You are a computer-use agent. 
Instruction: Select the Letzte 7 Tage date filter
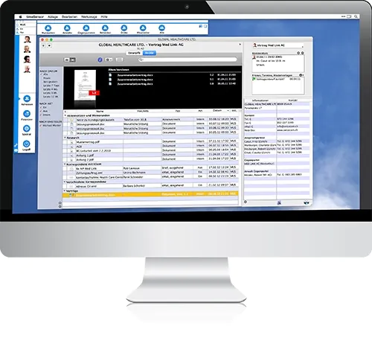51,86
